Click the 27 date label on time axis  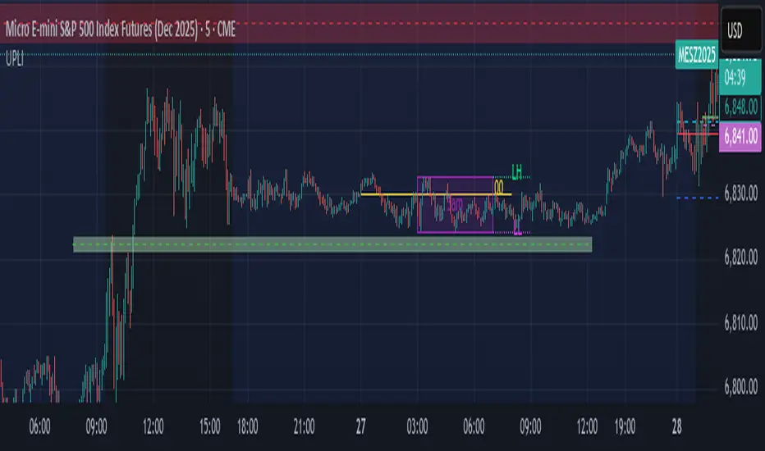(360, 426)
